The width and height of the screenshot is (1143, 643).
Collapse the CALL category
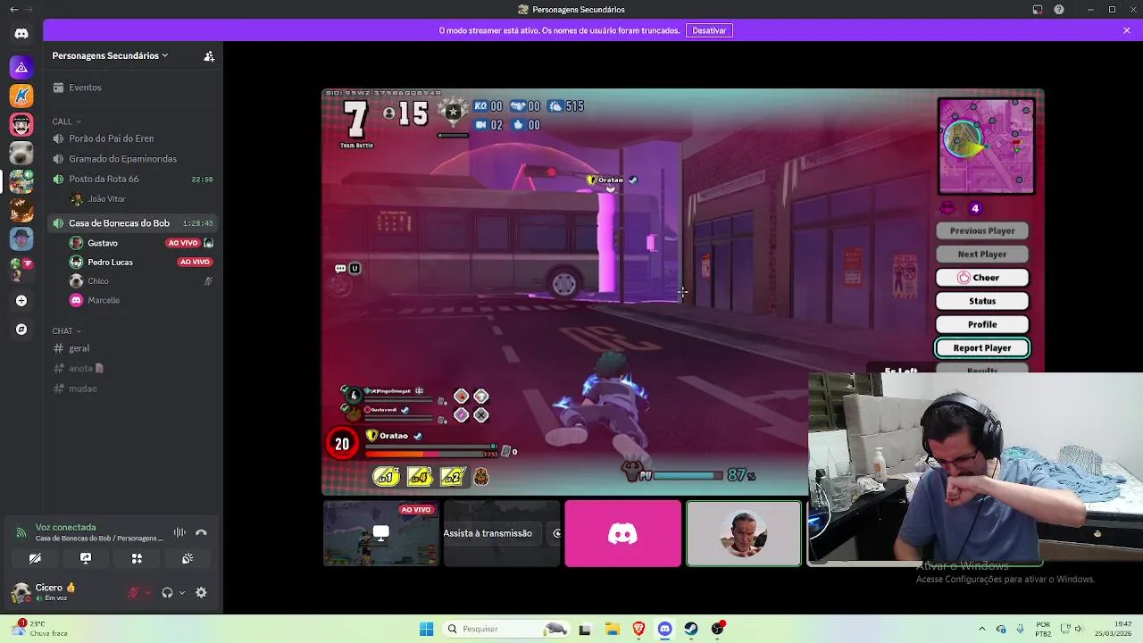coord(66,121)
